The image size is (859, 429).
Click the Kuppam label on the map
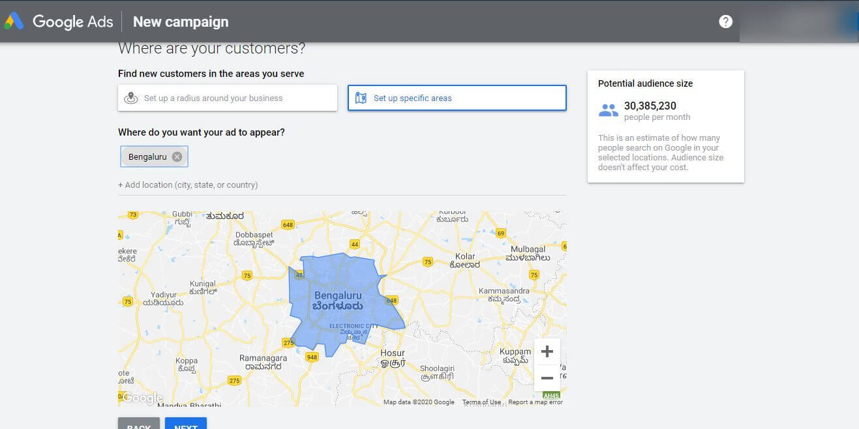click(x=515, y=356)
